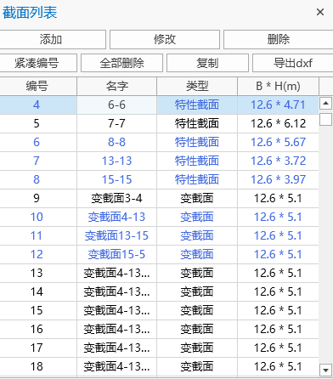The image size is (333, 379).
Task: Click row number 13 cell
Action: [x=38, y=273]
